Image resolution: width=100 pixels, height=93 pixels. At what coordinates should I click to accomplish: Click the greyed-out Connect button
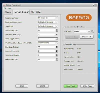(72, 37)
